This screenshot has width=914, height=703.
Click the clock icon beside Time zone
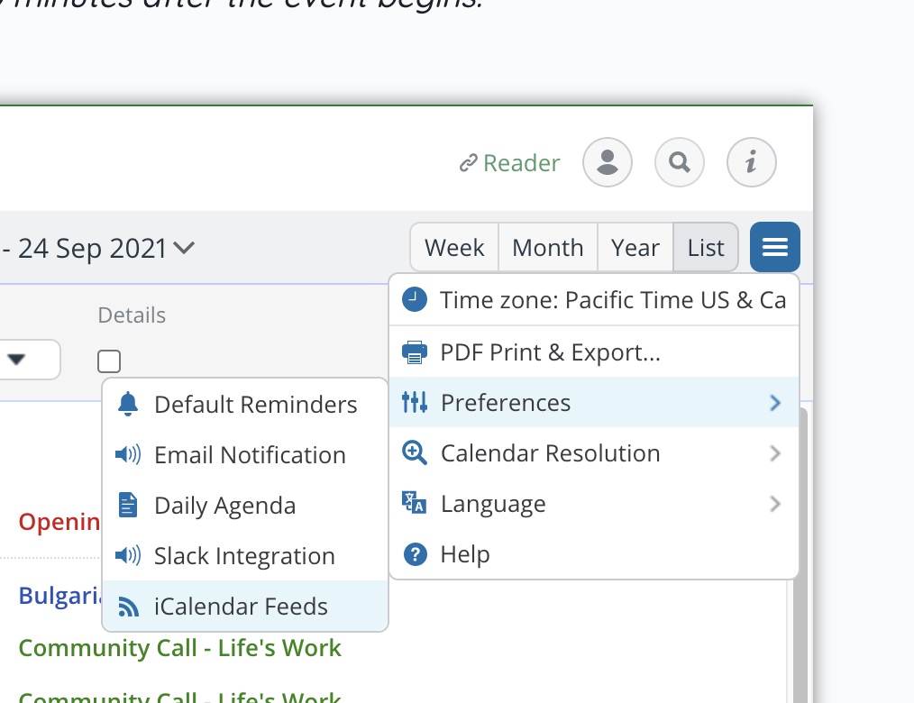[x=415, y=299]
